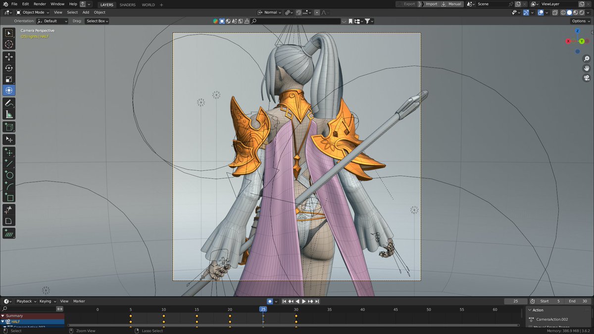
Task: Click the blue Z axis gizmo ball
Action: [x=578, y=31]
